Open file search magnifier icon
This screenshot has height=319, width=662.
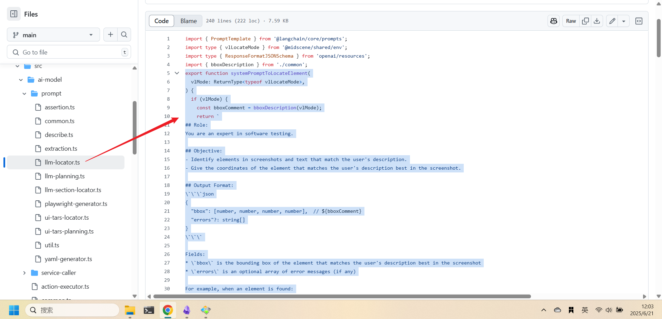click(124, 34)
